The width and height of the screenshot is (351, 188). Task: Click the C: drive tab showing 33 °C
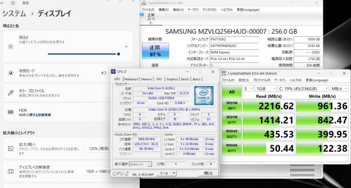coord(151,19)
